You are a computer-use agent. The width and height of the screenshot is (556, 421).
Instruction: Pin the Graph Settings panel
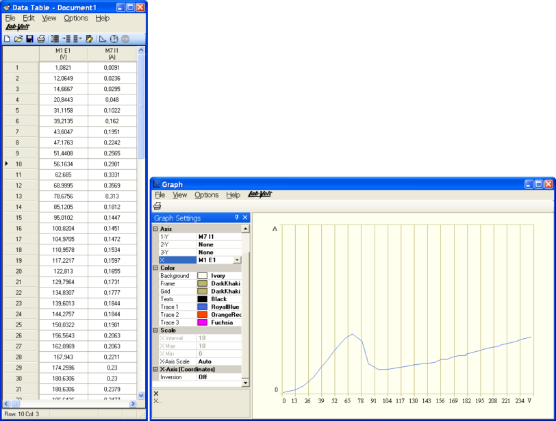click(237, 218)
